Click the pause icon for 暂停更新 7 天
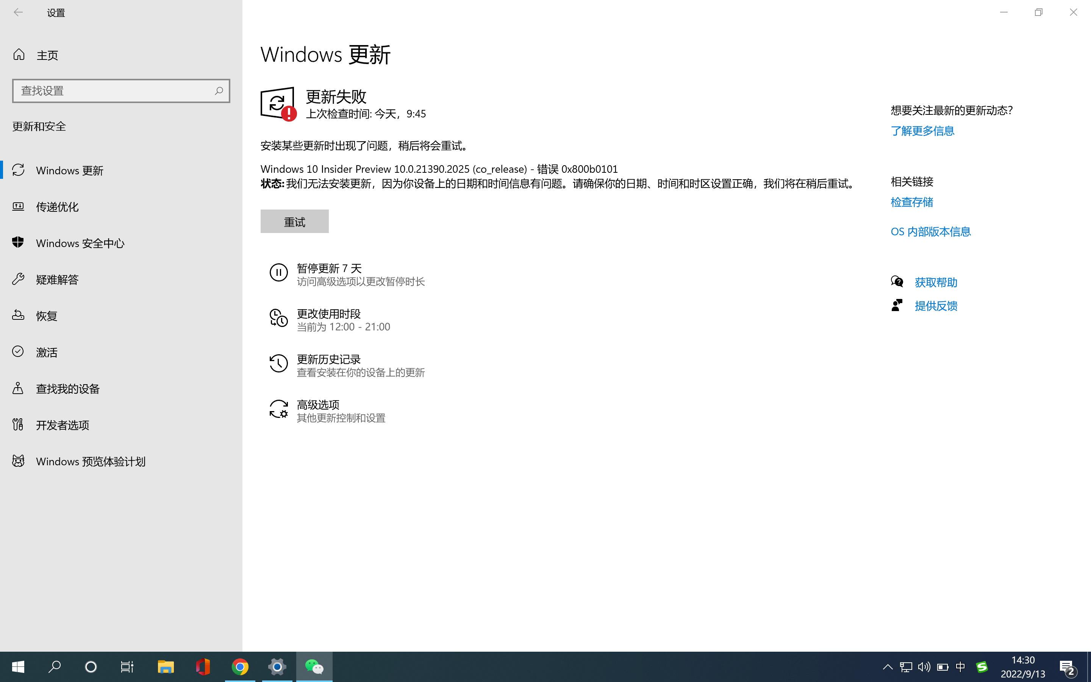Viewport: 1091px width, 682px height. [278, 273]
